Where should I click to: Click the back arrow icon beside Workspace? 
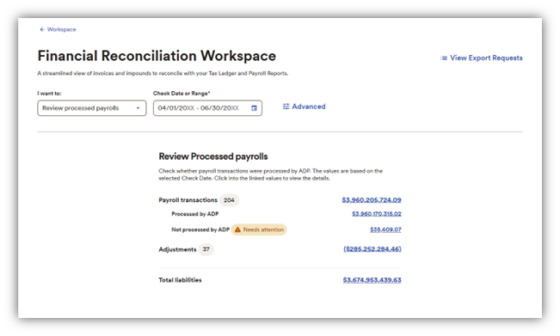[x=42, y=29]
